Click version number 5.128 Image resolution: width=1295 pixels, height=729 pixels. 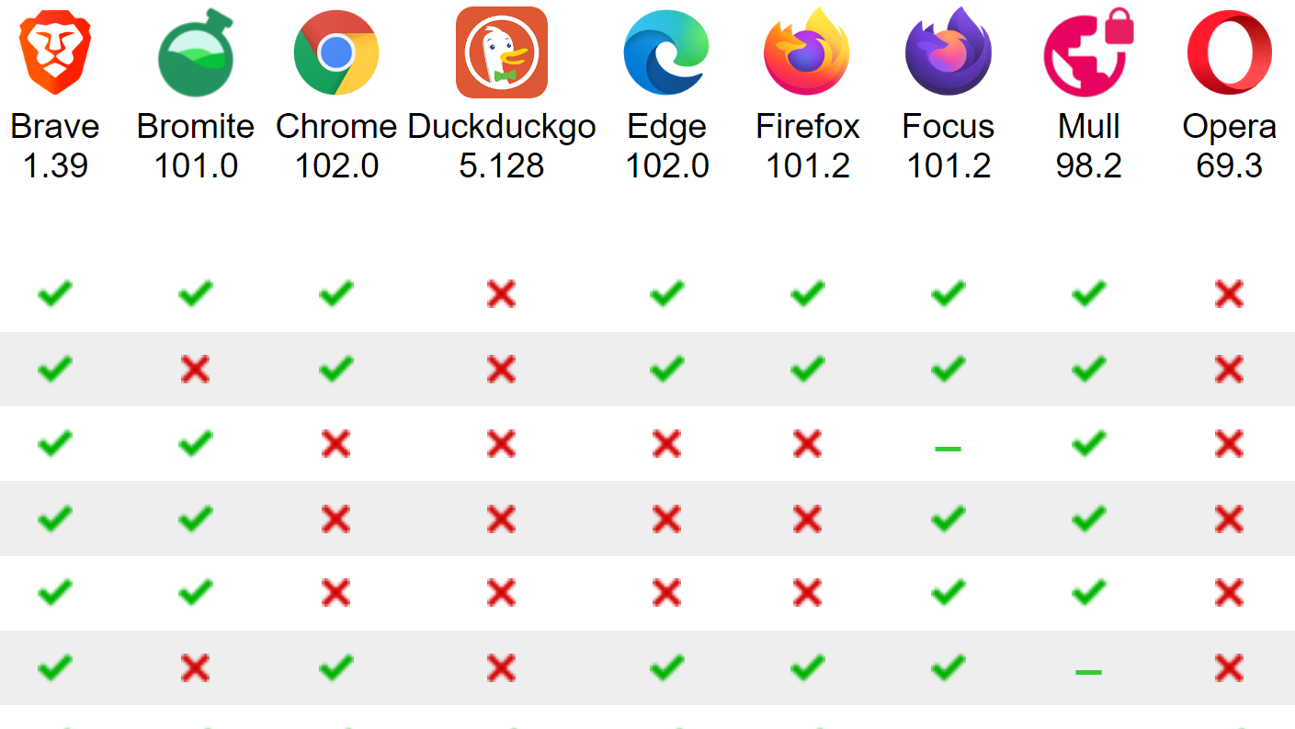[x=502, y=166]
